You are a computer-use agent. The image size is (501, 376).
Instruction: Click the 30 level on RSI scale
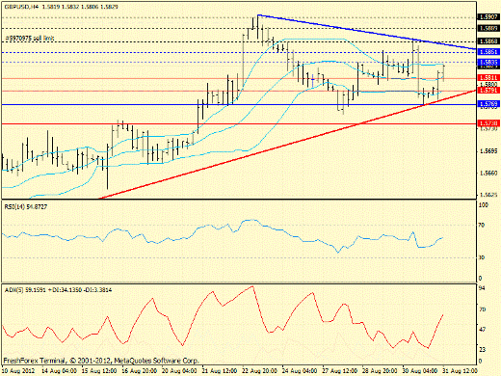pyautogui.click(x=482, y=257)
